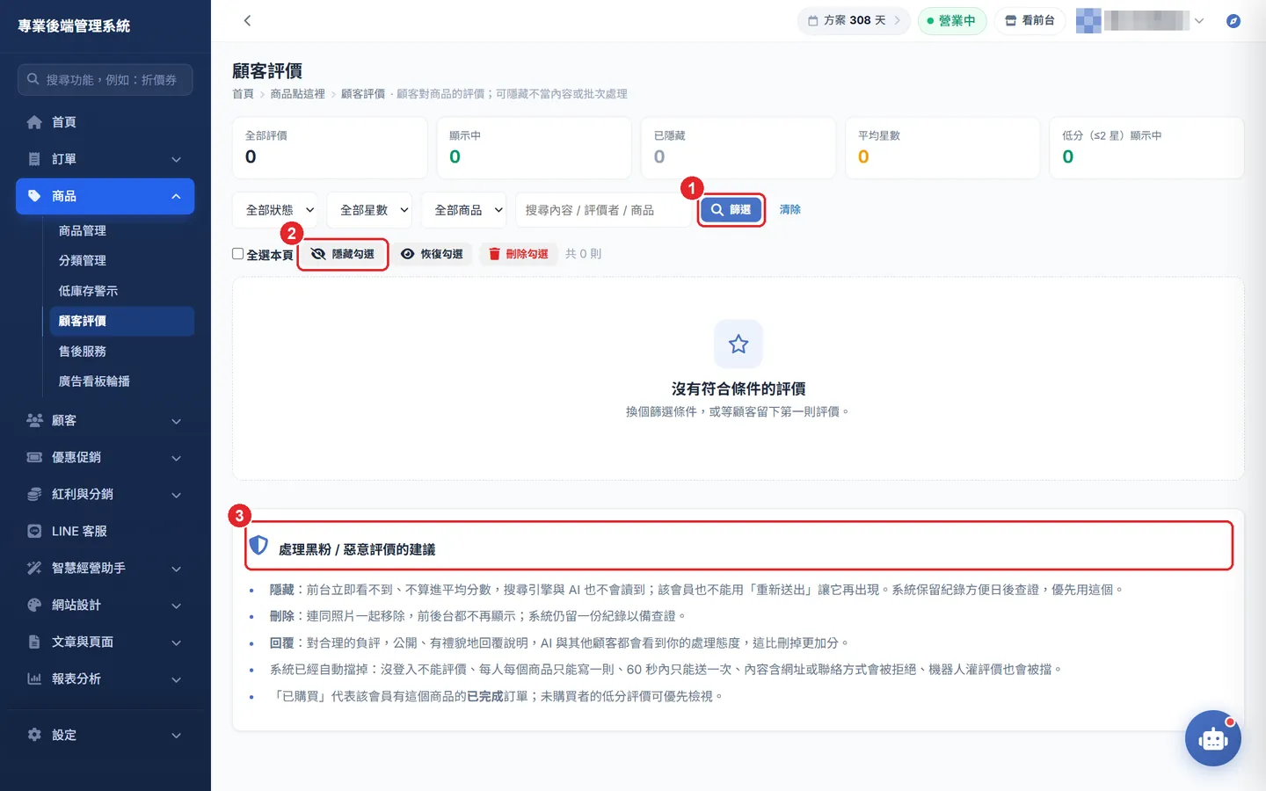Image resolution: width=1266 pixels, height=791 pixels.
Task: Focus the 搜尋內容 / 評價者 / 商品 search field
Action: tap(603, 210)
